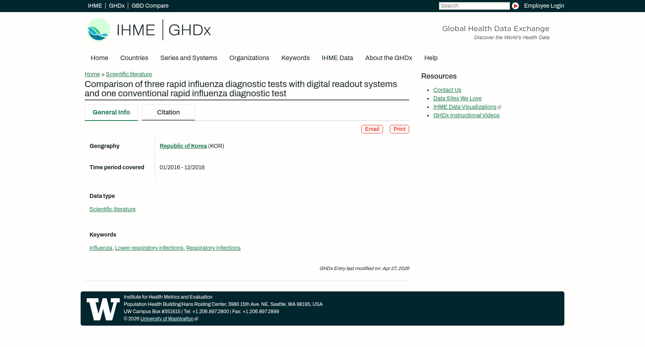645x347 pixels.
Task: Open GHDx Instructional Videos link
Action: click(466, 115)
